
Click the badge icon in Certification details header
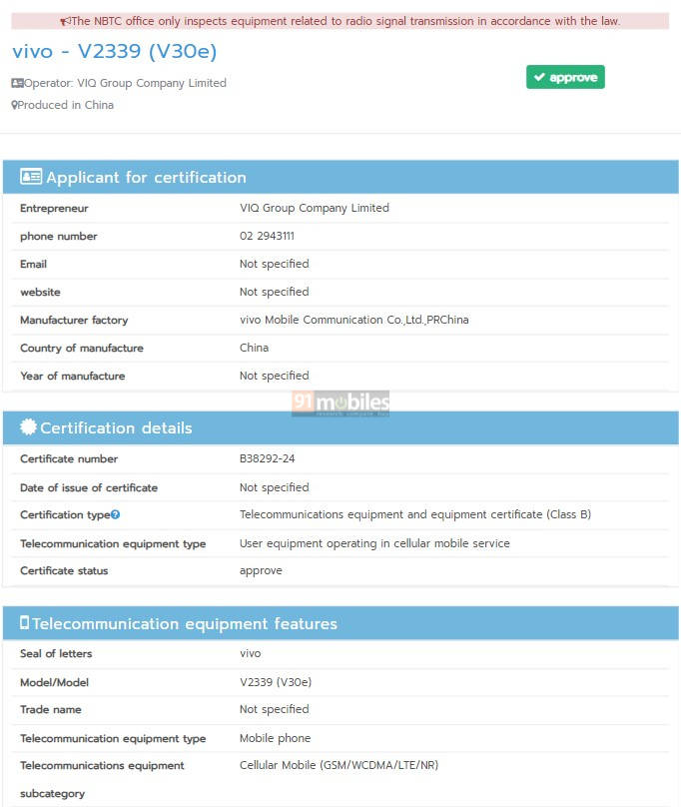coord(28,427)
